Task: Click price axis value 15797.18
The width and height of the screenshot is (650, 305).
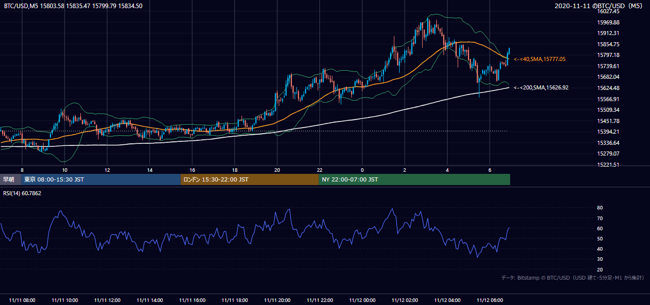Action: 608,55
